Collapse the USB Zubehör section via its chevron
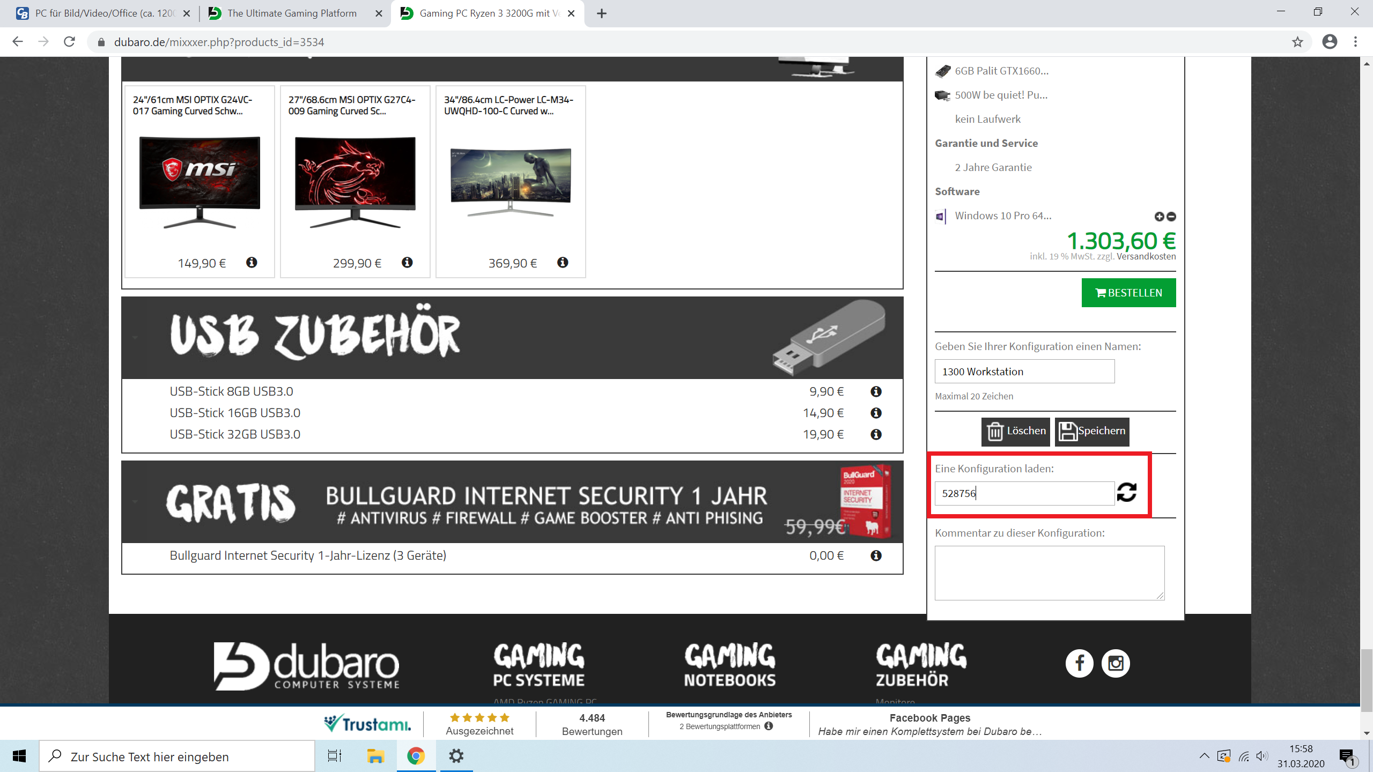Viewport: 1373px width, 772px height. click(x=136, y=338)
